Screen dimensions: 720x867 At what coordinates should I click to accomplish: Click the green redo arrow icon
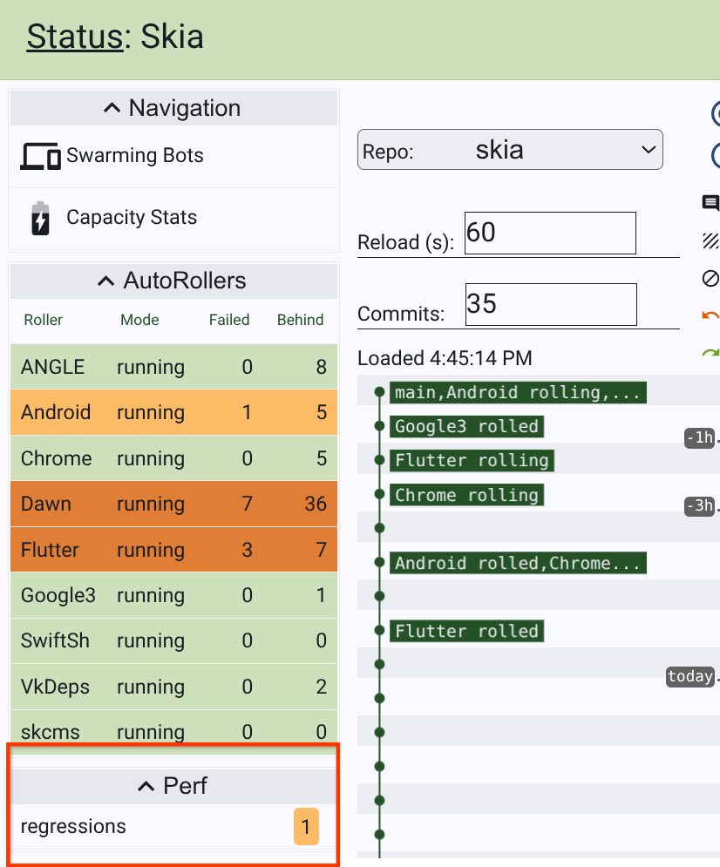pos(710,353)
